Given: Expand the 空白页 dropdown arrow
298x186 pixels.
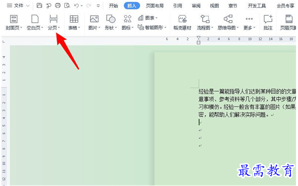Looking at the screenshot, I should pos(42,27).
